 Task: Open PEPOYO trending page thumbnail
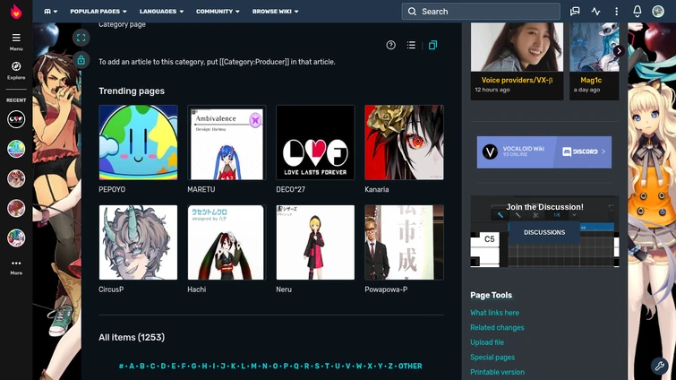(138, 142)
